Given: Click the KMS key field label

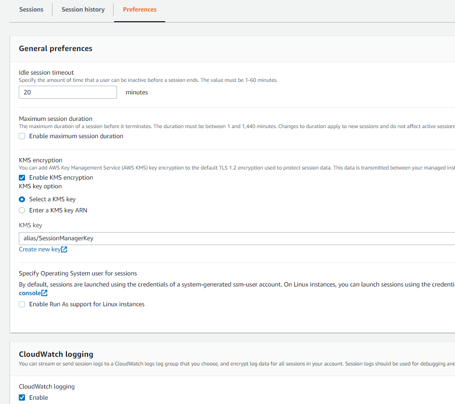Looking at the screenshot, I should point(30,225).
